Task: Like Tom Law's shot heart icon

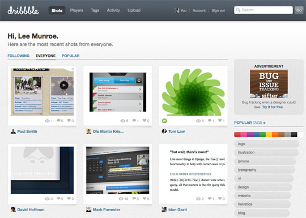Action: tap(220, 120)
